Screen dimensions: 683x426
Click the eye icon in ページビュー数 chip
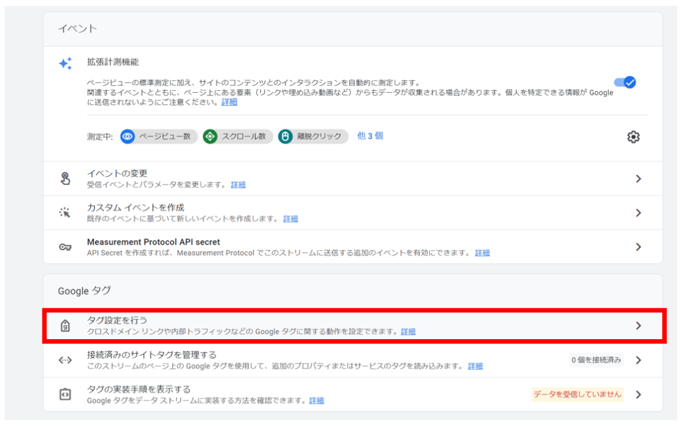[x=127, y=137]
